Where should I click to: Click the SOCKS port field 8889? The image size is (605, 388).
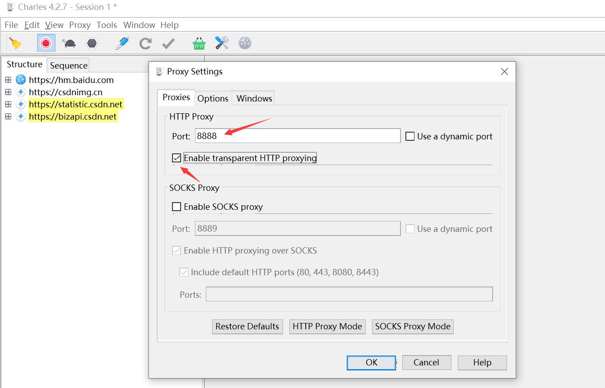point(298,228)
